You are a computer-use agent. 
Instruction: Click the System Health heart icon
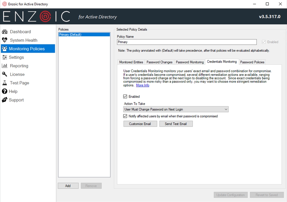[4, 40]
